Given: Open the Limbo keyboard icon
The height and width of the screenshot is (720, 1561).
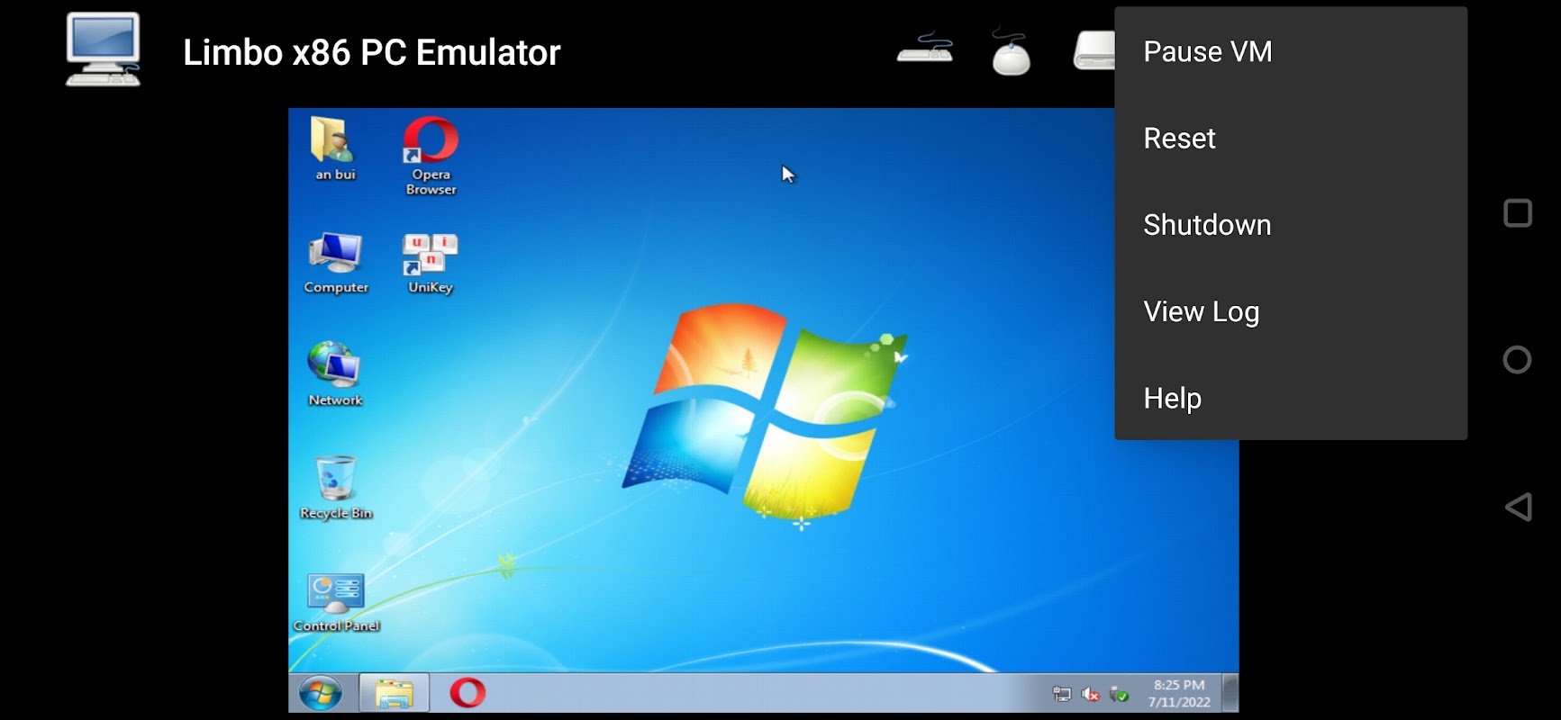Looking at the screenshot, I should coord(925,49).
